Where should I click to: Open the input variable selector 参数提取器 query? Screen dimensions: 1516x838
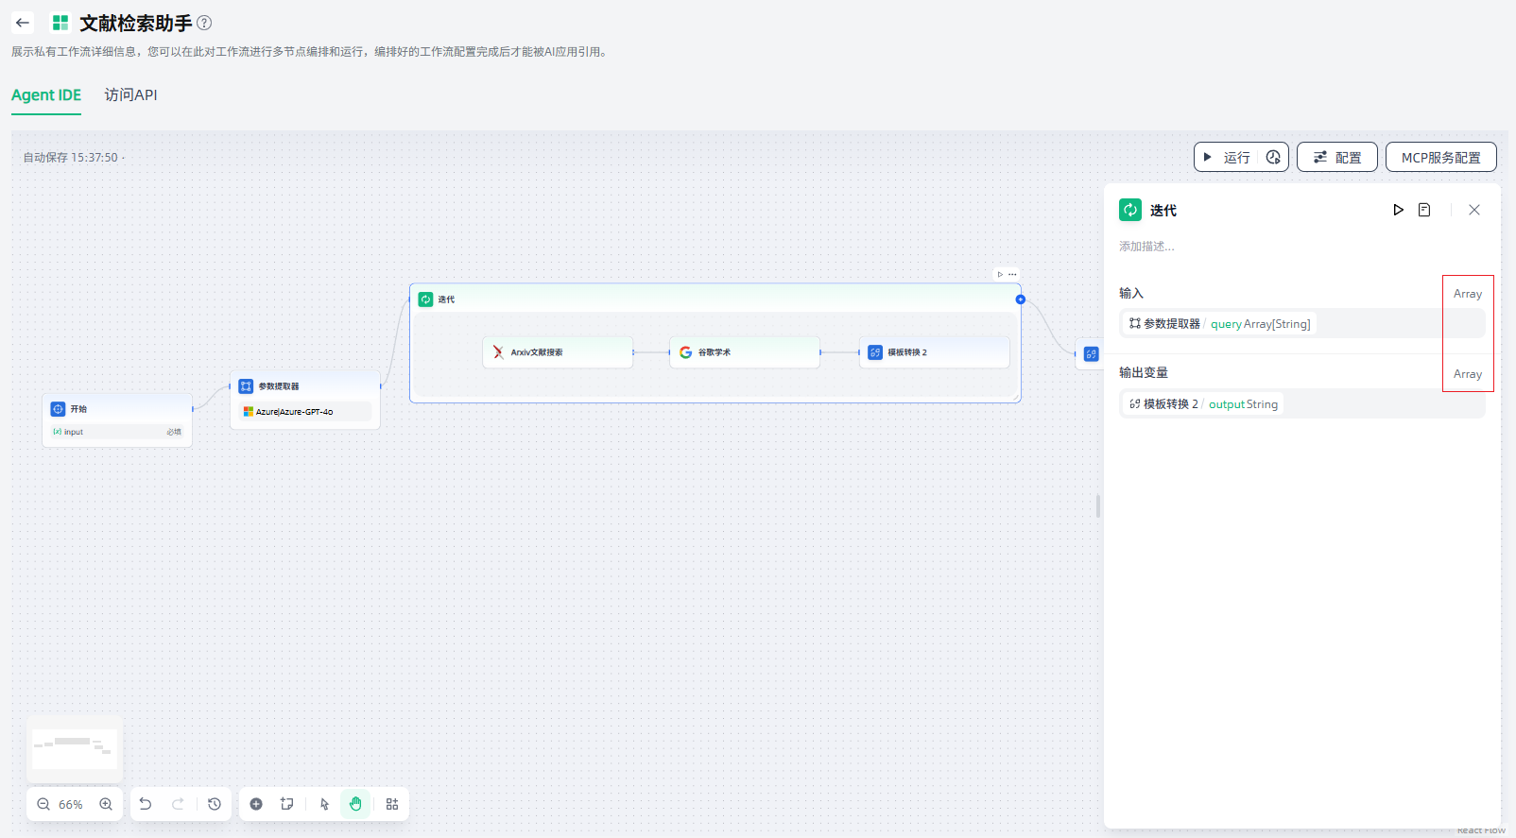pos(1219,324)
